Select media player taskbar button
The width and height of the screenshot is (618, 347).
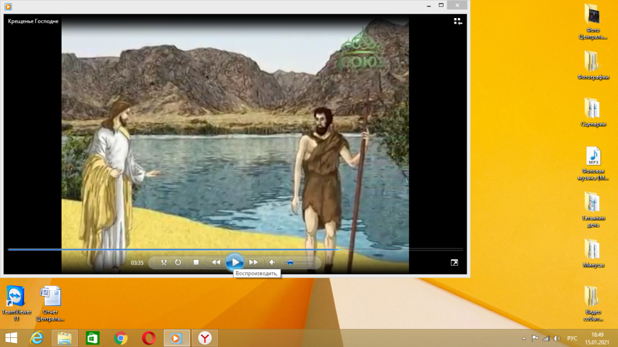[x=177, y=338]
